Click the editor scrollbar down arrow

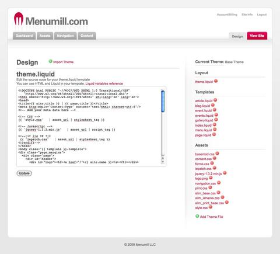tap(163, 162)
